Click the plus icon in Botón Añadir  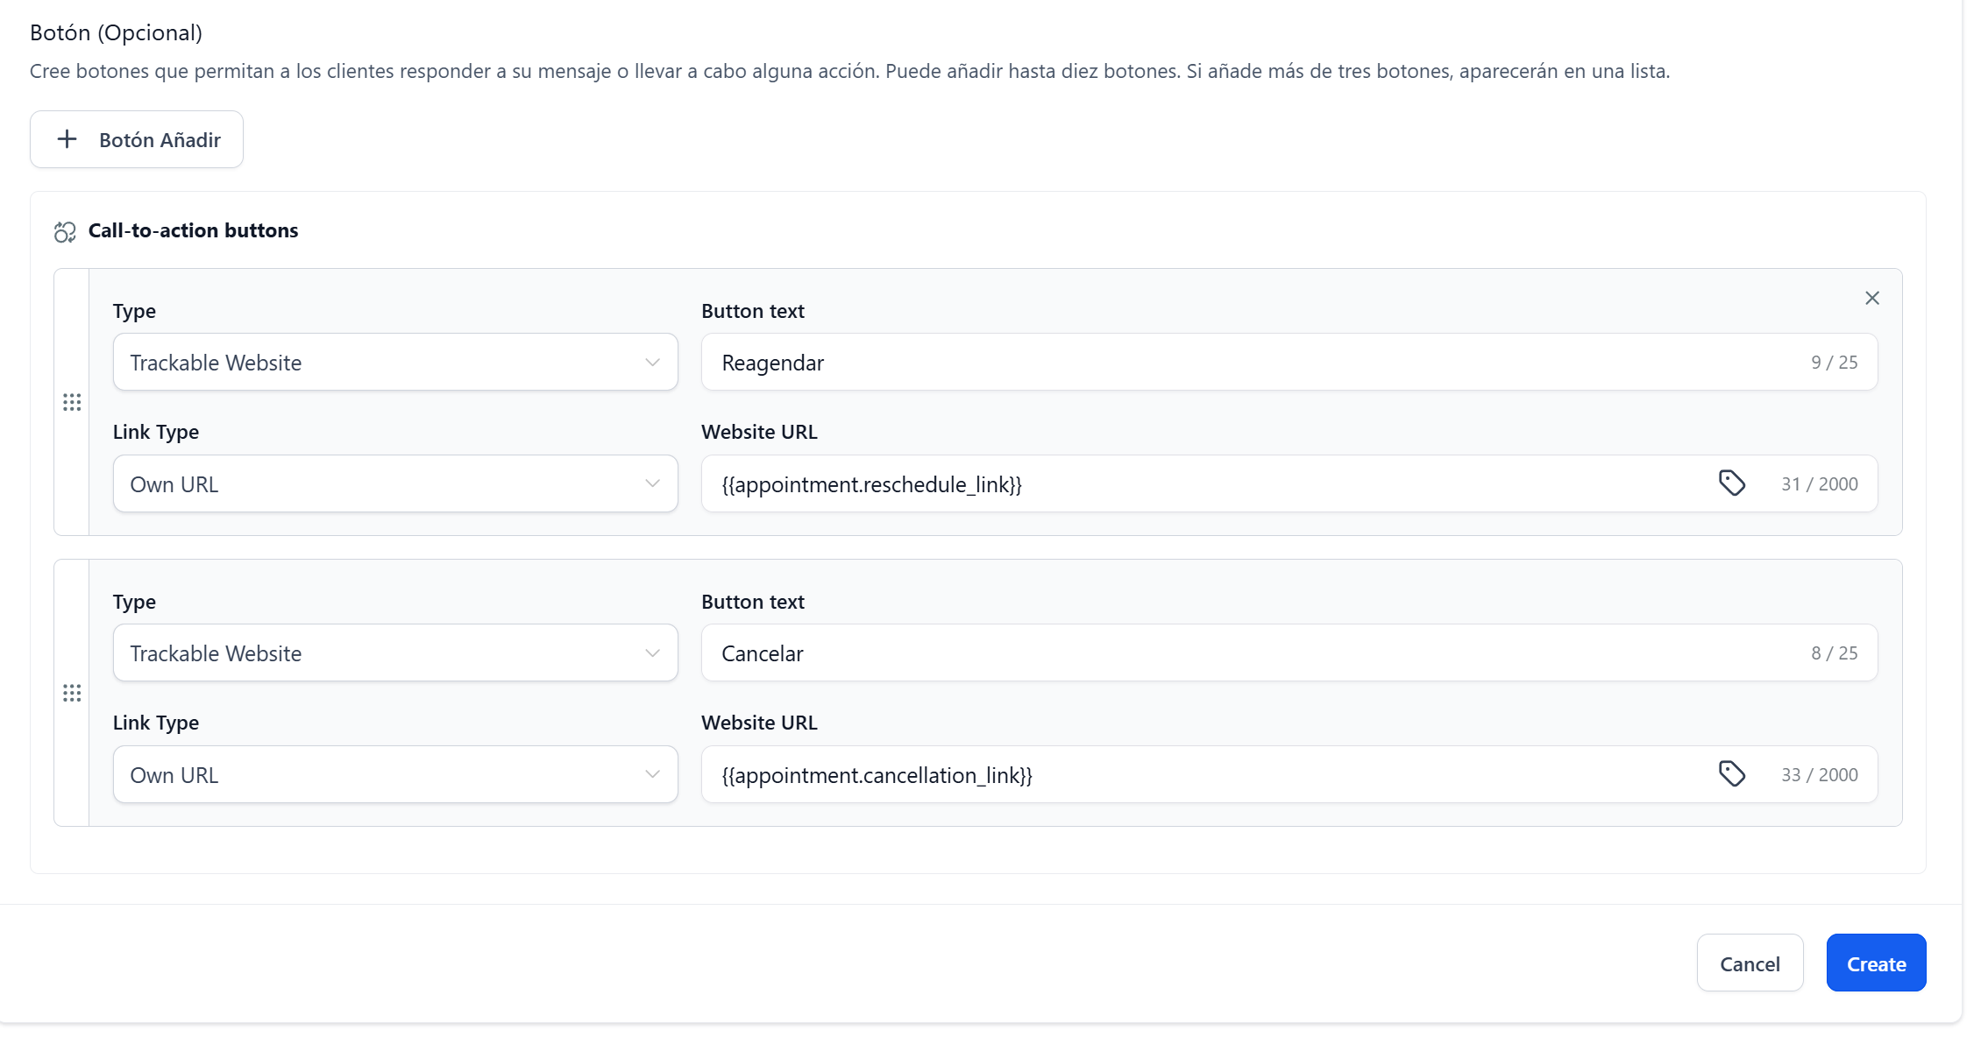(67, 139)
